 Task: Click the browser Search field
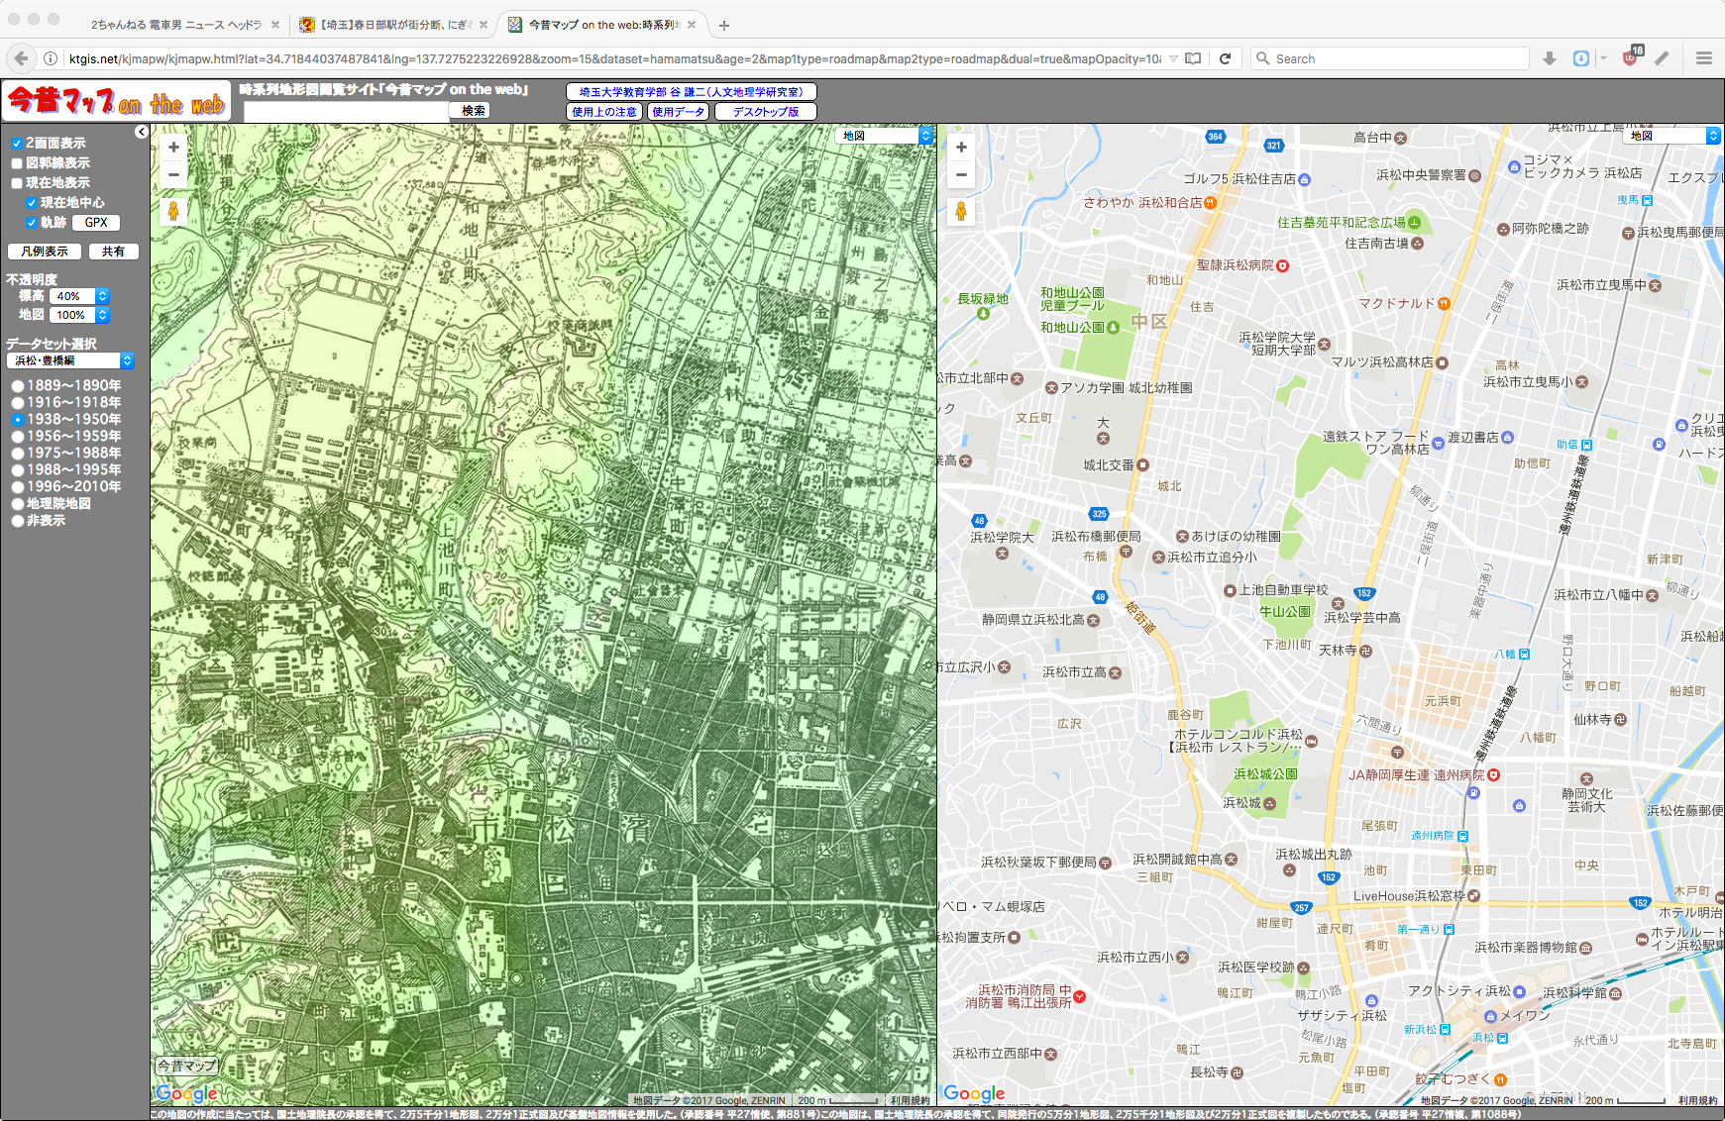click(x=1391, y=58)
